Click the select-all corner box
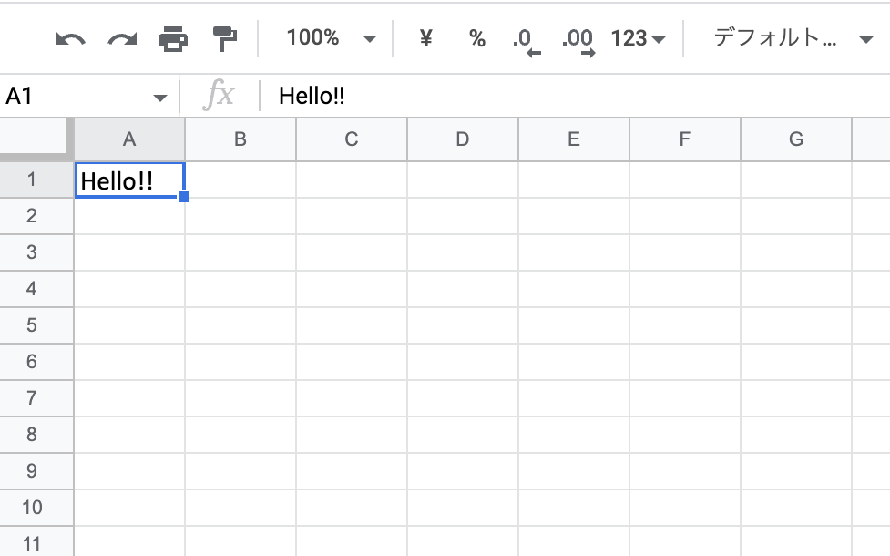890x556 pixels. 35,139
